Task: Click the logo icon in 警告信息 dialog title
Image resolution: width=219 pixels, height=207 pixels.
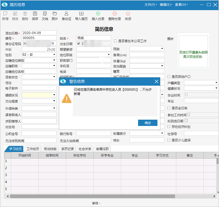Action: [x=63, y=81]
